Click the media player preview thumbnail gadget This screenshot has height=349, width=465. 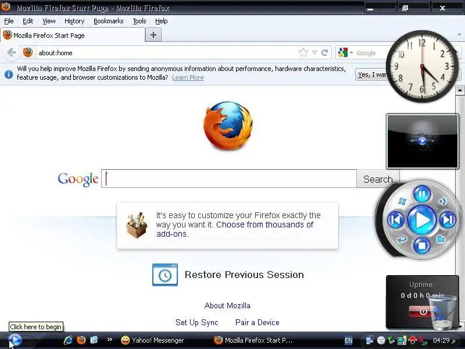pyautogui.click(x=423, y=141)
